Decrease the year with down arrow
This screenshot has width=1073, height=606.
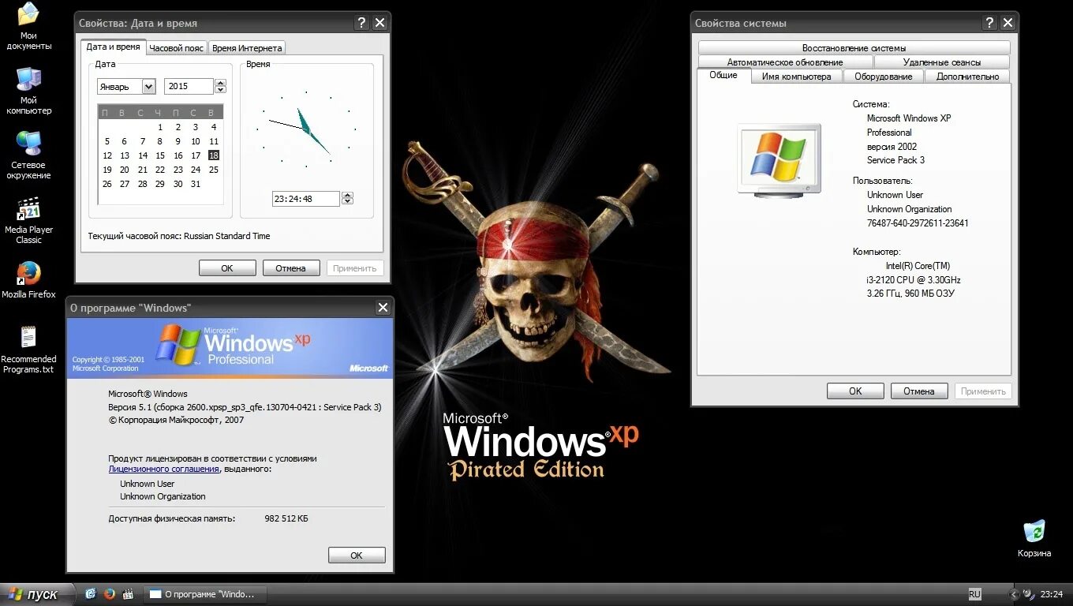(220, 91)
